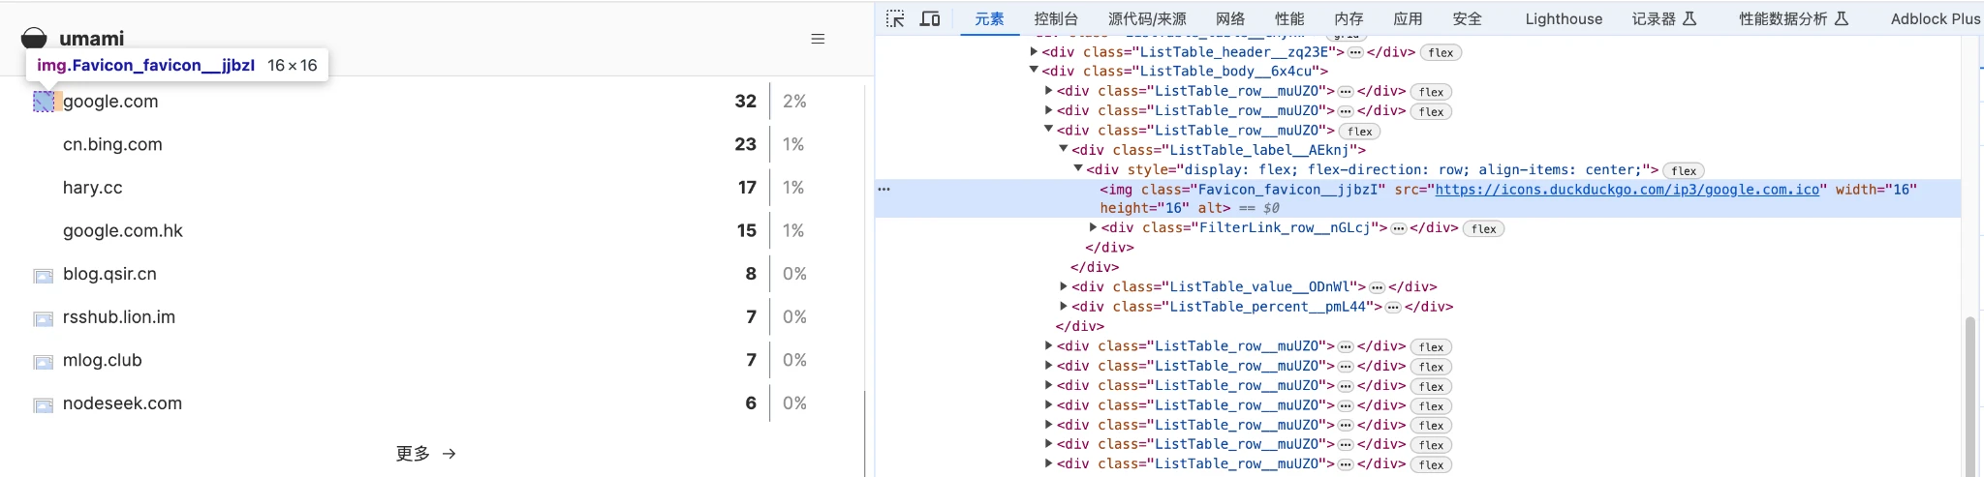Click the blog.qsir.cn favicon image
Screen dimensions: 1984x477
coord(44,276)
